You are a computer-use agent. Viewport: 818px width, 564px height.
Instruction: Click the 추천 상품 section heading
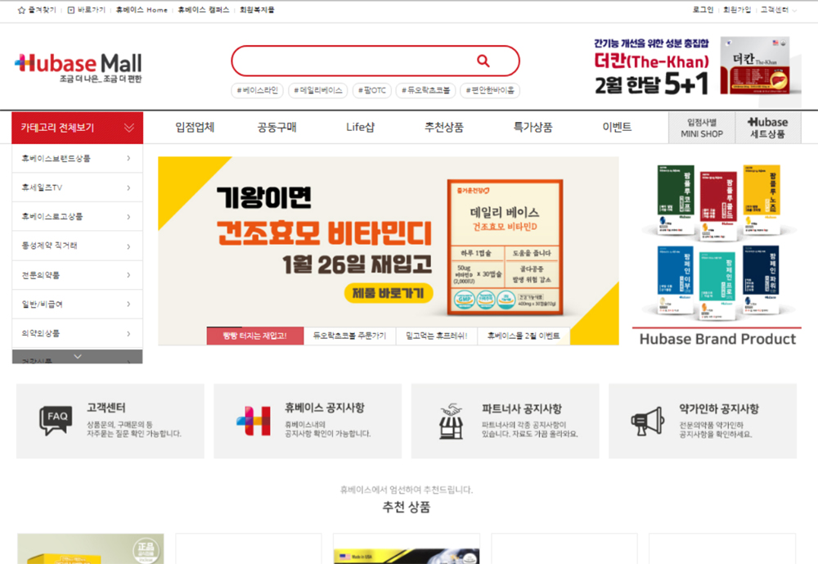(x=407, y=507)
